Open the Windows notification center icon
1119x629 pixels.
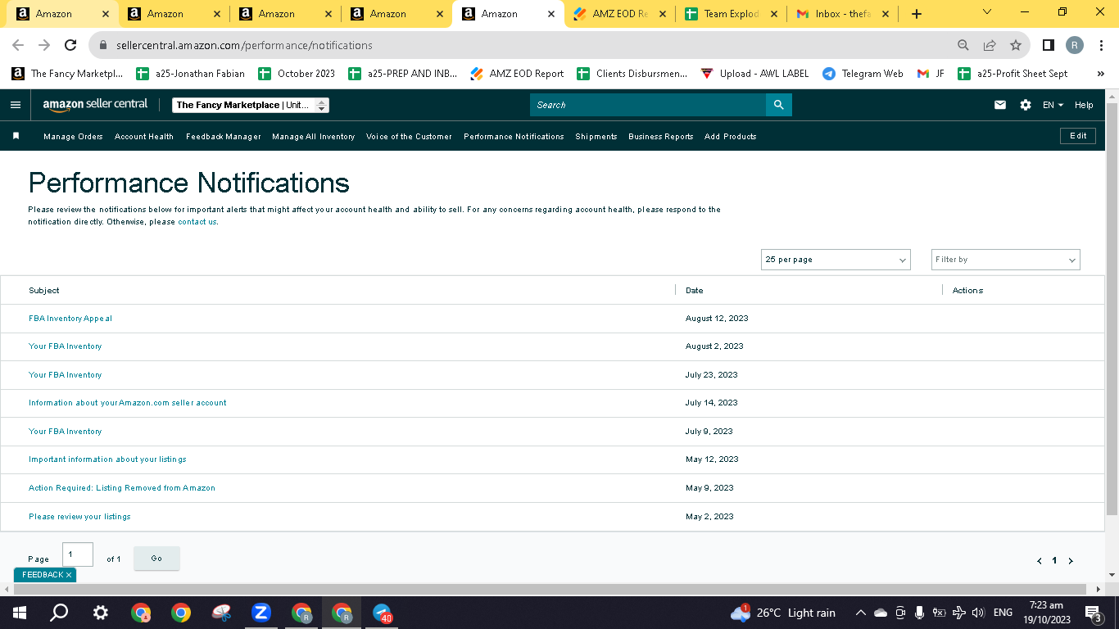click(x=1092, y=613)
